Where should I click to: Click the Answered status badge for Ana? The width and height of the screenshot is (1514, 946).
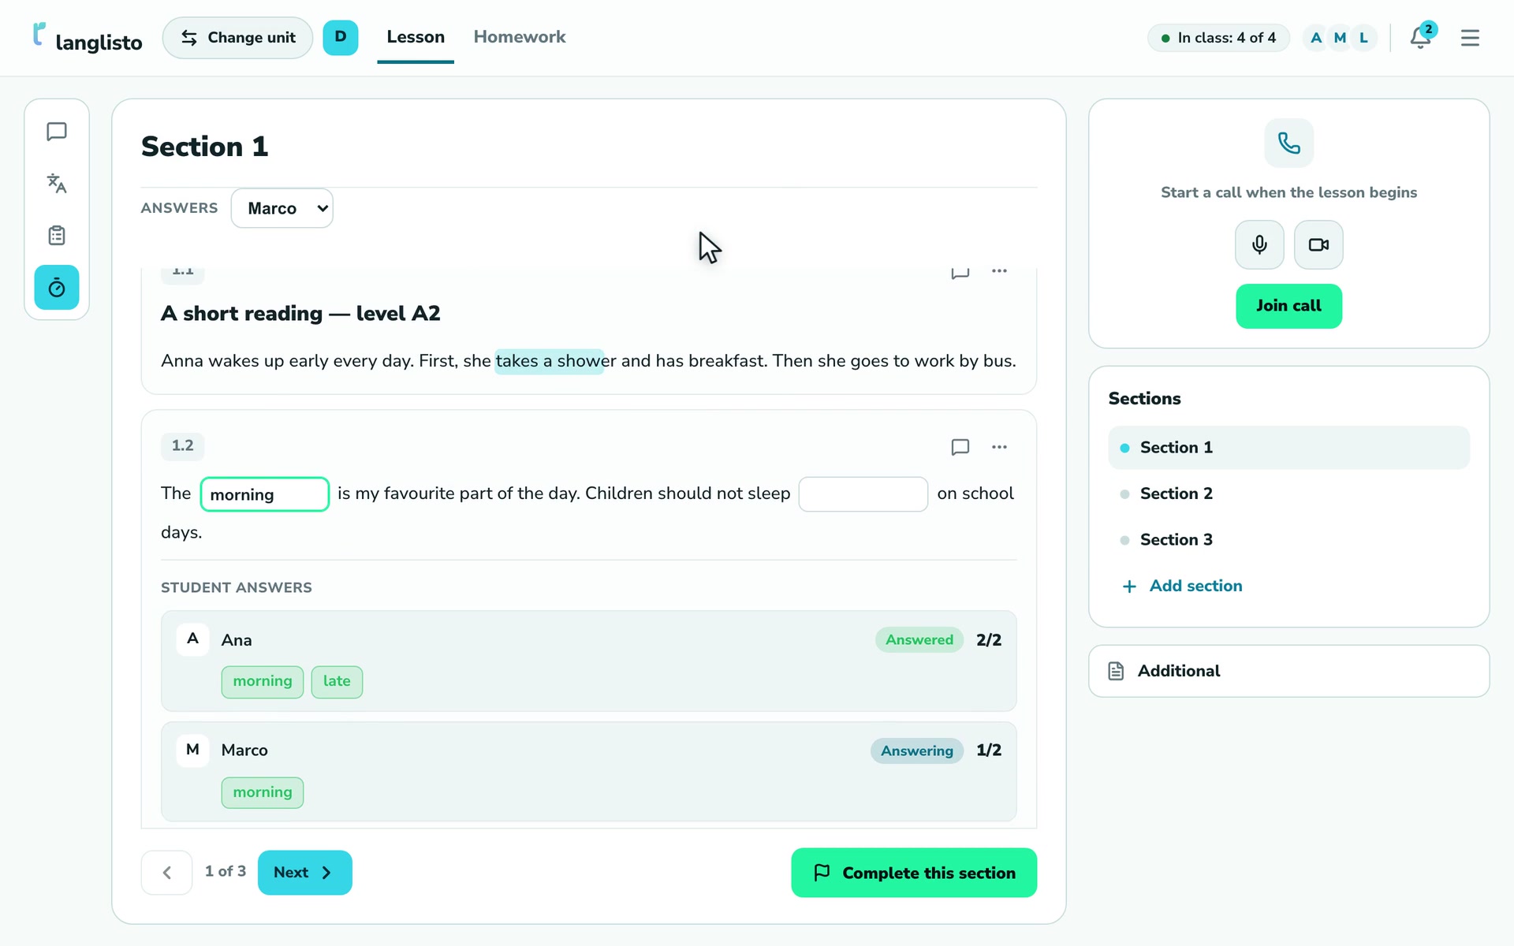919,640
